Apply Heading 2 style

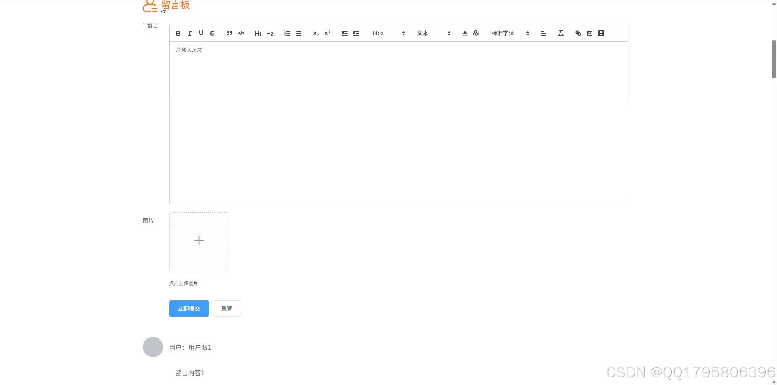point(270,33)
